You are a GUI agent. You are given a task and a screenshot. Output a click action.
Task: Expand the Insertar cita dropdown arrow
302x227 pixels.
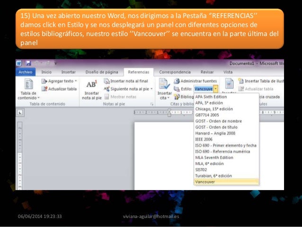pos(168,98)
